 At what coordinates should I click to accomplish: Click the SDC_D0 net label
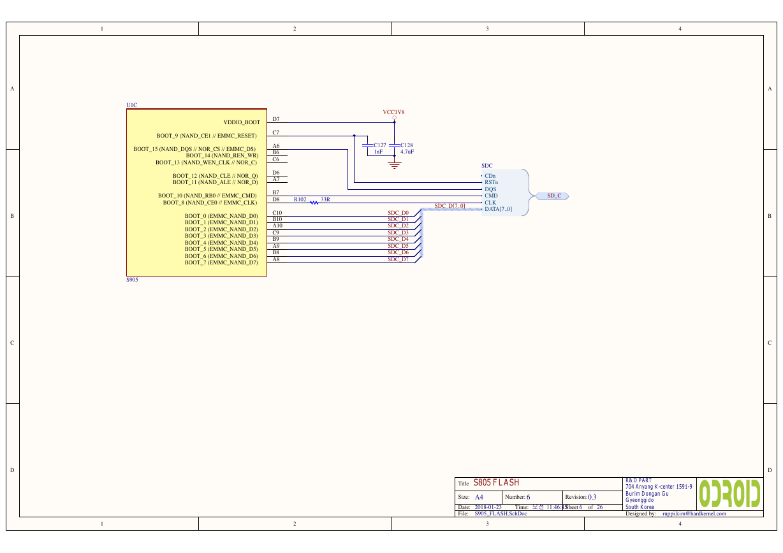tap(399, 213)
